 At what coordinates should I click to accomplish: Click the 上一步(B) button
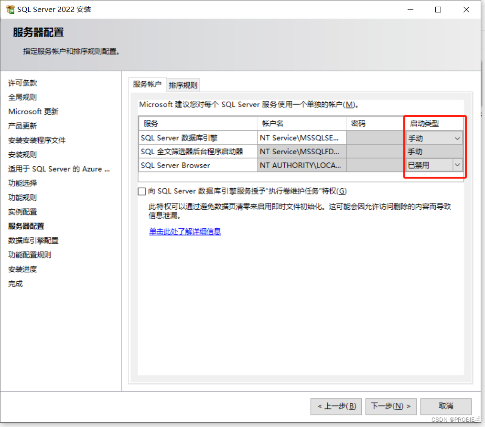click(336, 406)
